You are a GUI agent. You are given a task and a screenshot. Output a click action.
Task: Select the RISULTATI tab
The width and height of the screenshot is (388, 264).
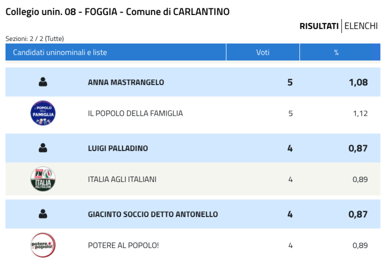pos(319,26)
